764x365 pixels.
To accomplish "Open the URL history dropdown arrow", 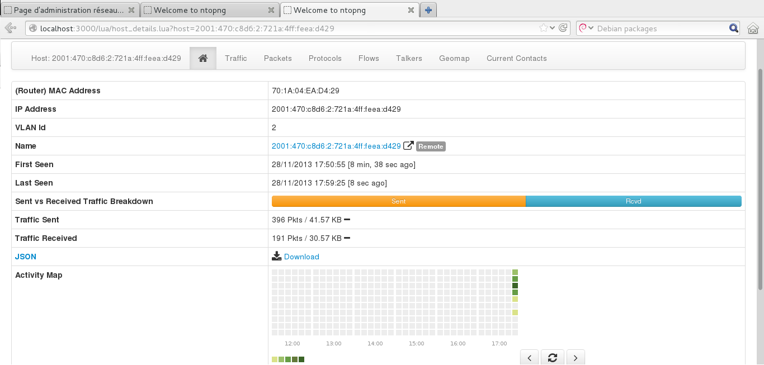I will 553,29.
